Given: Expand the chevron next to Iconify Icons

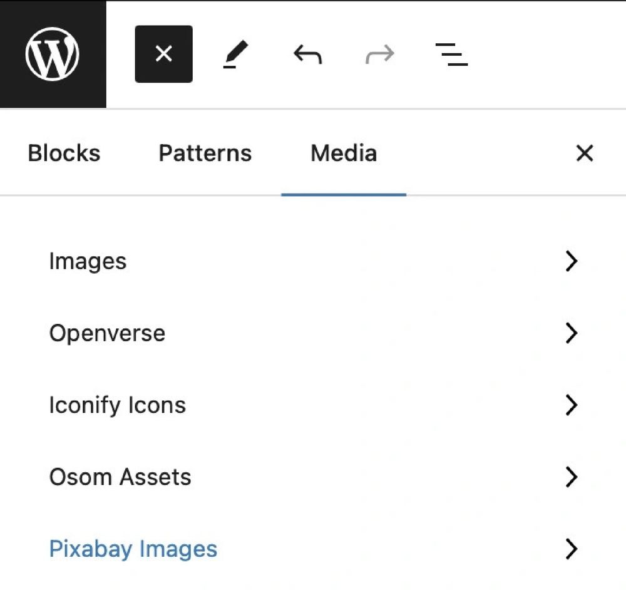Looking at the screenshot, I should pyautogui.click(x=570, y=405).
